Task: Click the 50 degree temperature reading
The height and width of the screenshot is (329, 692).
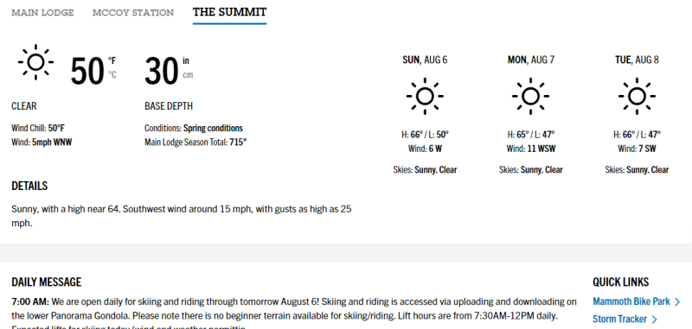Action: [87, 72]
